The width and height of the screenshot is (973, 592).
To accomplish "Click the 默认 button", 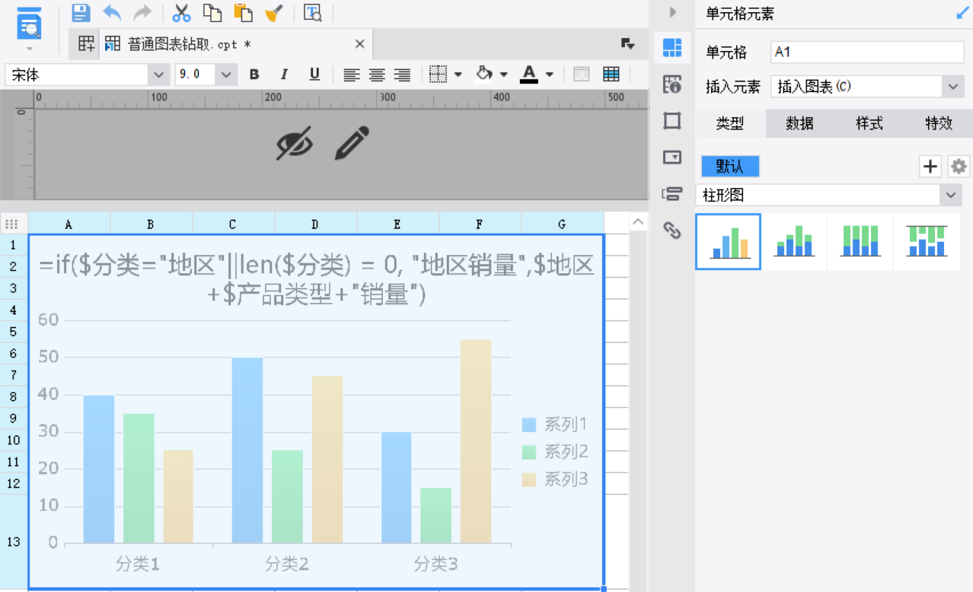I will tap(730, 167).
